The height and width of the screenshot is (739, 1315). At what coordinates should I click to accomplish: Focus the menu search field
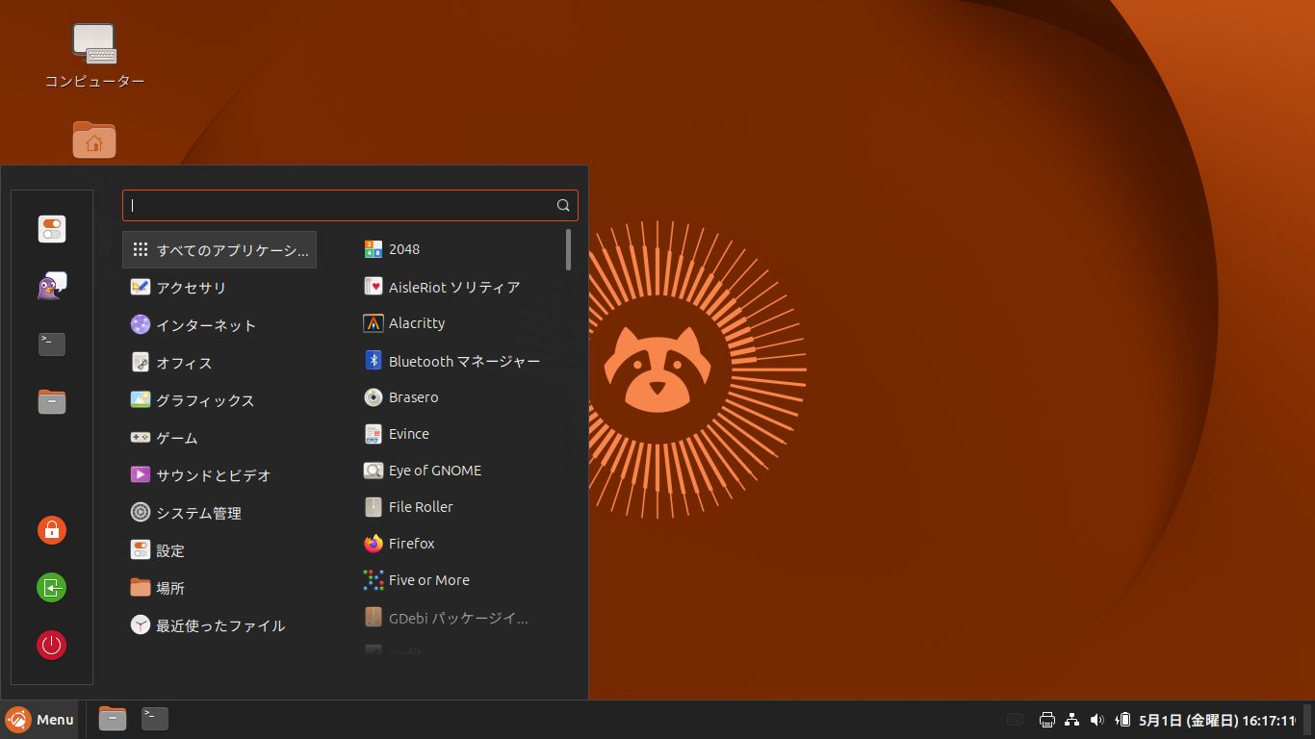350,205
